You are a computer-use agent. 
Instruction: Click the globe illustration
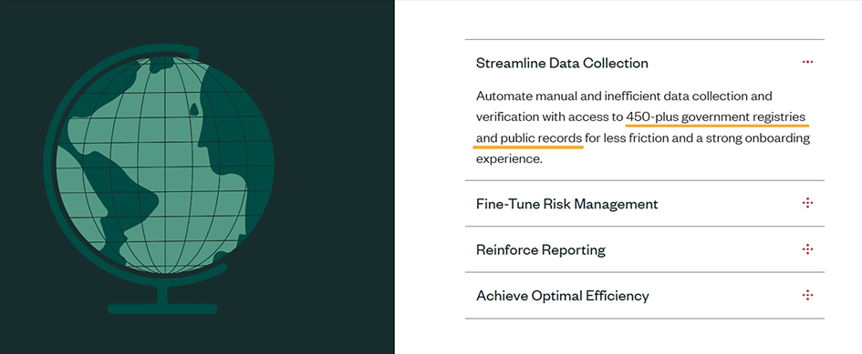coord(159,177)
